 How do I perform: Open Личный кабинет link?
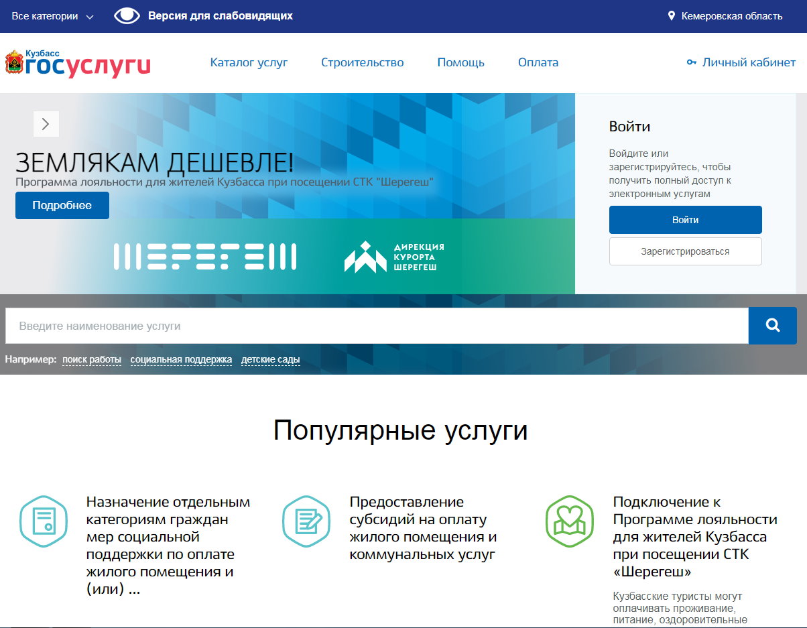(749, 62)
